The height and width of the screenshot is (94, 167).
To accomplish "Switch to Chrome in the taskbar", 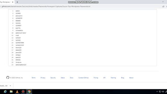I will coord(29,91).
